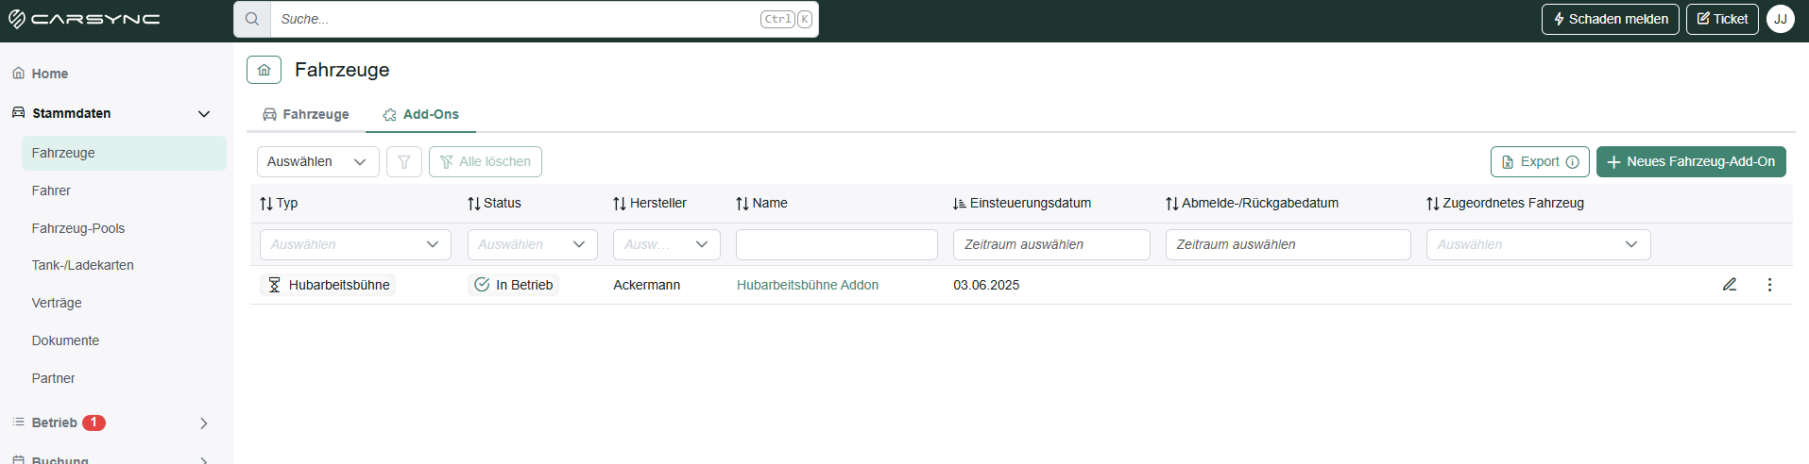Click the date 03.06.2025 cell

point(986,285)
